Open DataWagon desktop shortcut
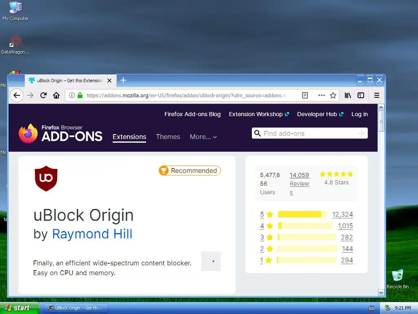Viewport: 418px width, 314px height. click(x=15, y=45)
